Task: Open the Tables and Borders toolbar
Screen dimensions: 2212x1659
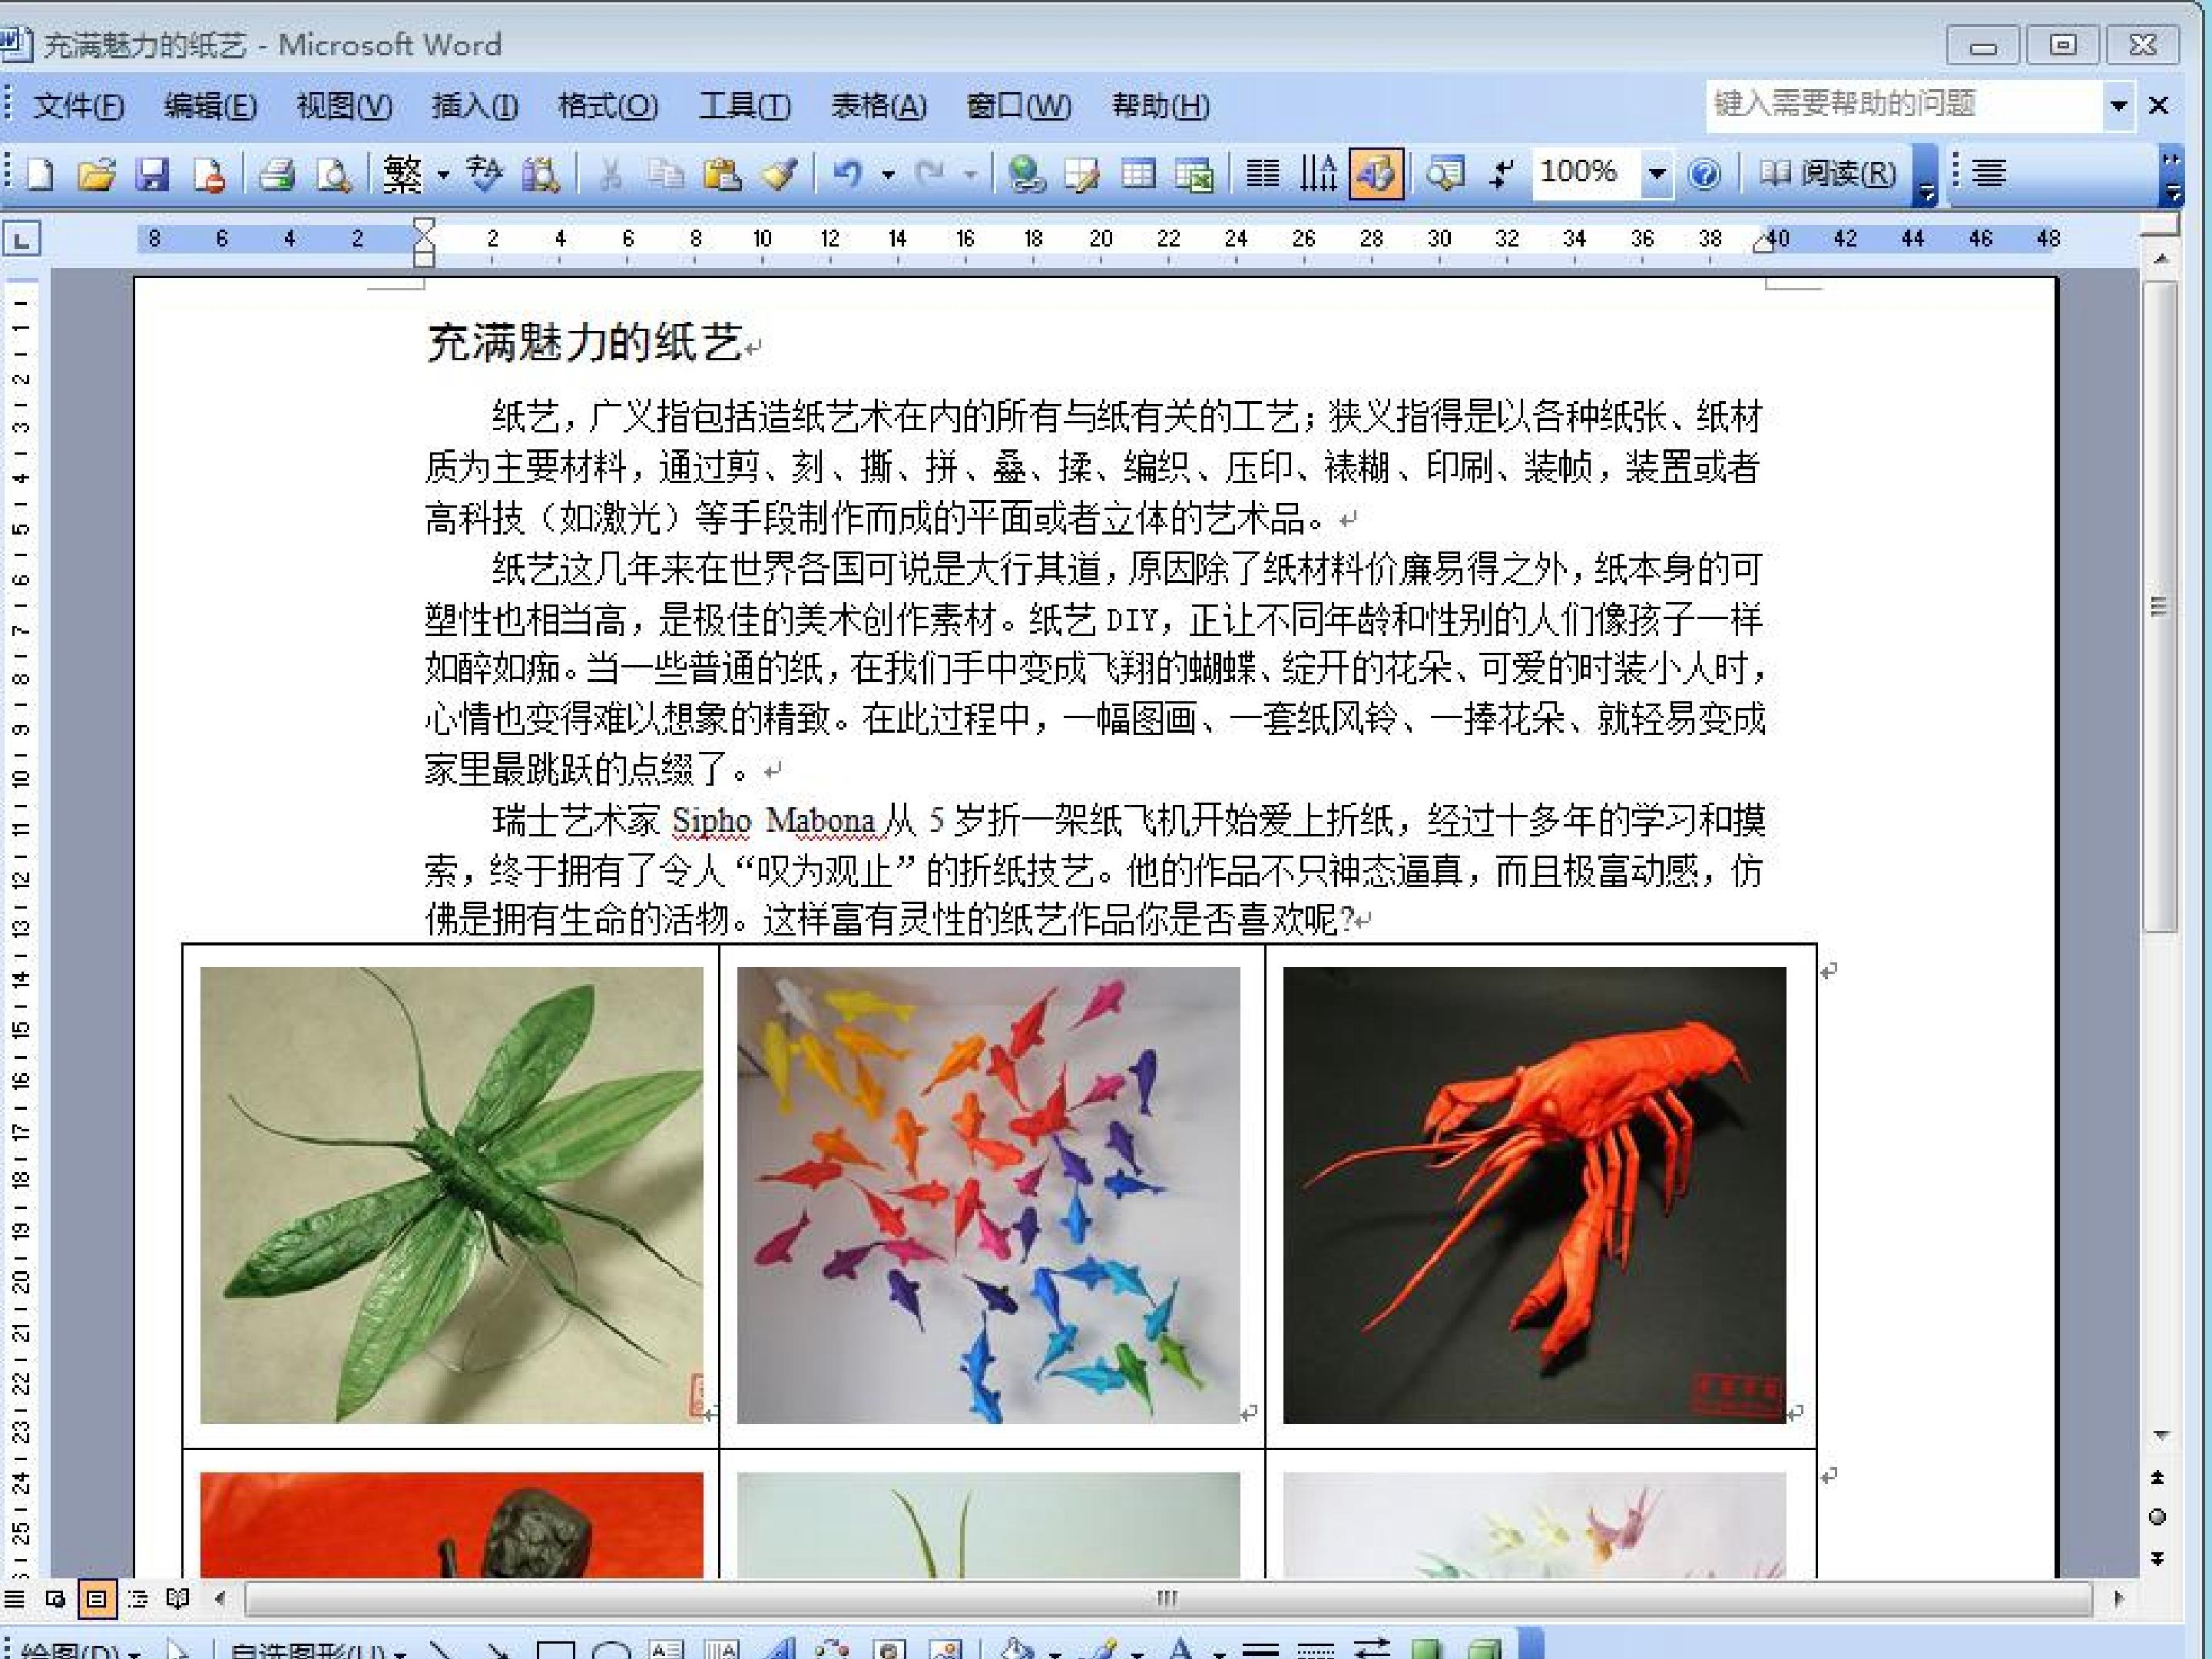Action: [1082, 175]
